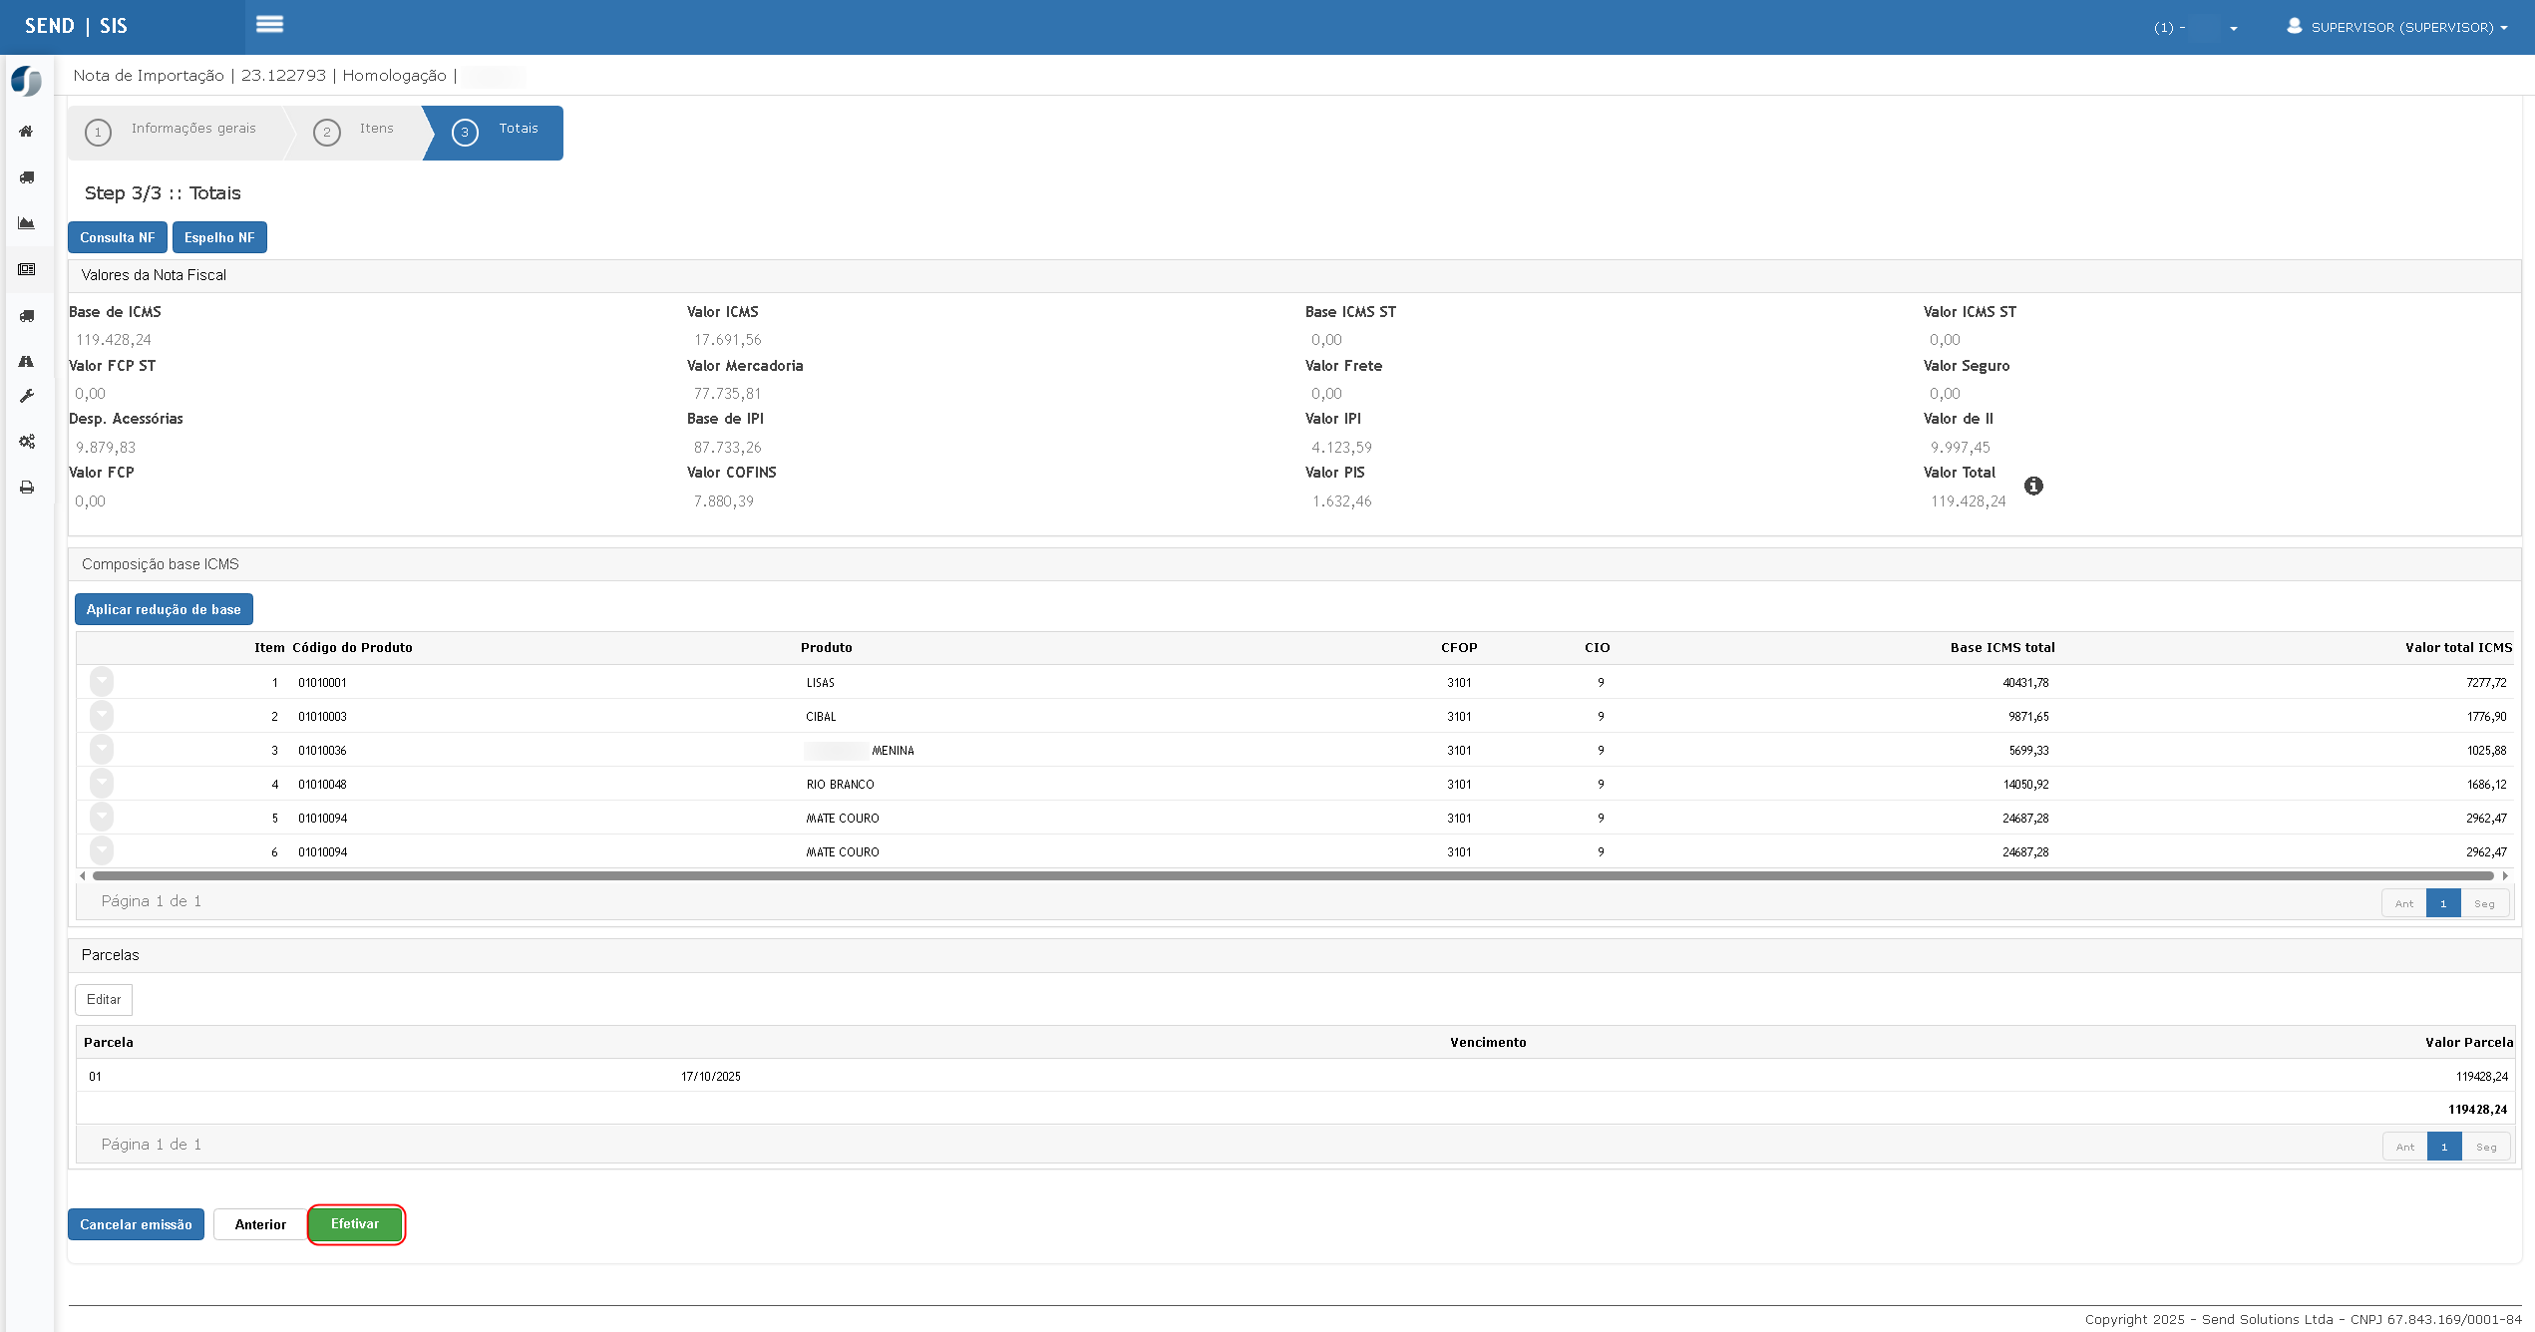
Task: Expand row options for LISAS item
Action: [x=102, y=682]
